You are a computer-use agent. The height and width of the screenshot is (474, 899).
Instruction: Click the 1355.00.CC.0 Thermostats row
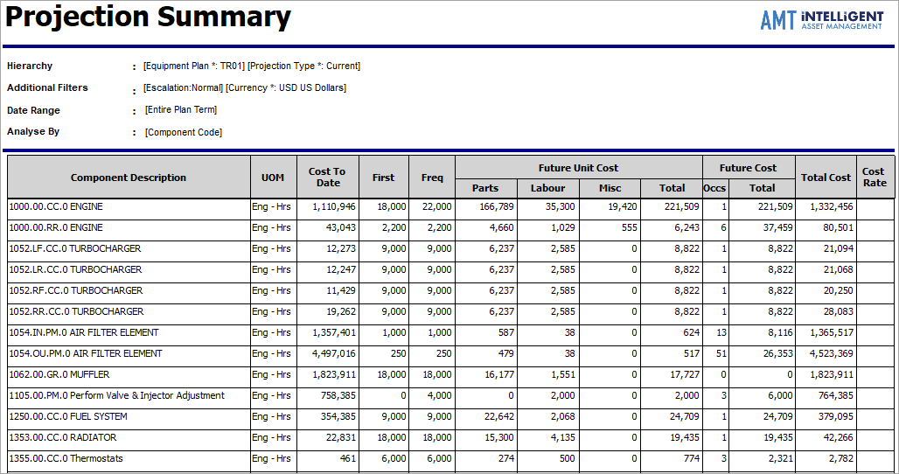(66, 459)
